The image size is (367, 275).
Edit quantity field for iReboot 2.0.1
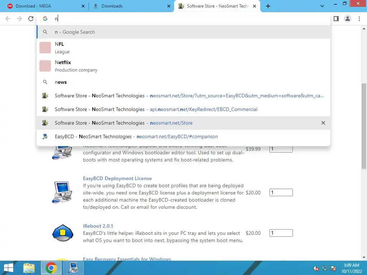click(281, 233)
